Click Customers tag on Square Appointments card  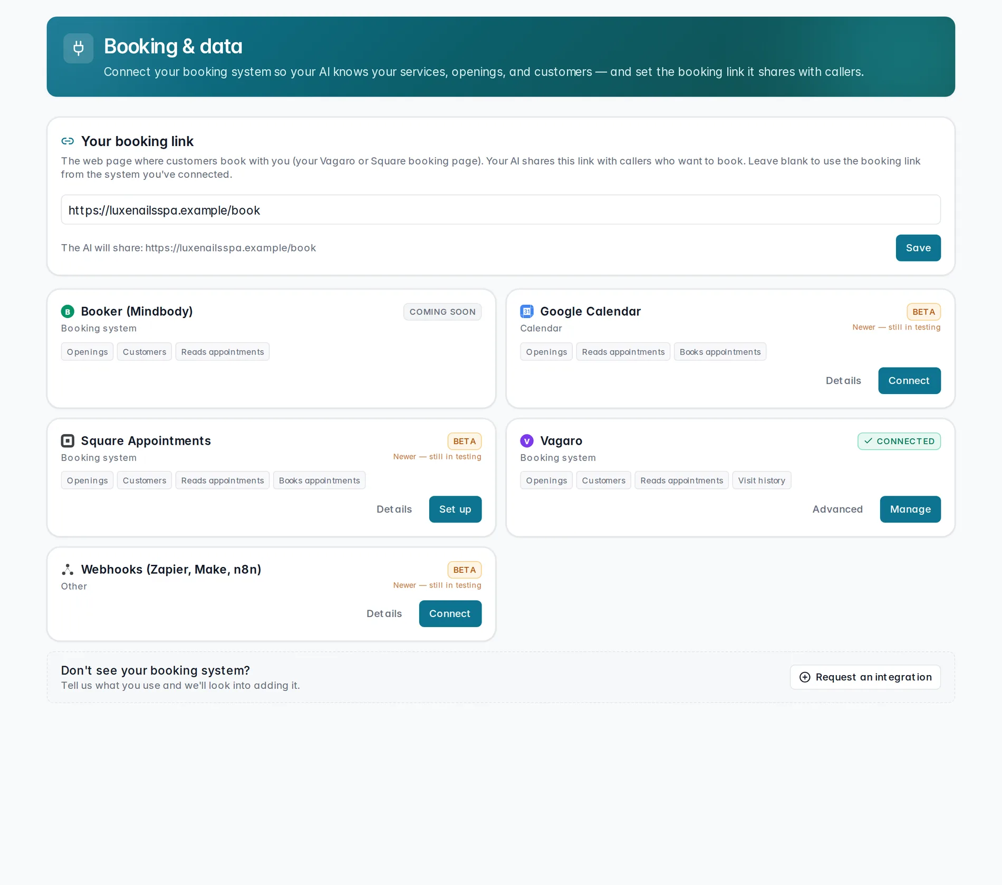pyautogui.click(x=144, y=480)
